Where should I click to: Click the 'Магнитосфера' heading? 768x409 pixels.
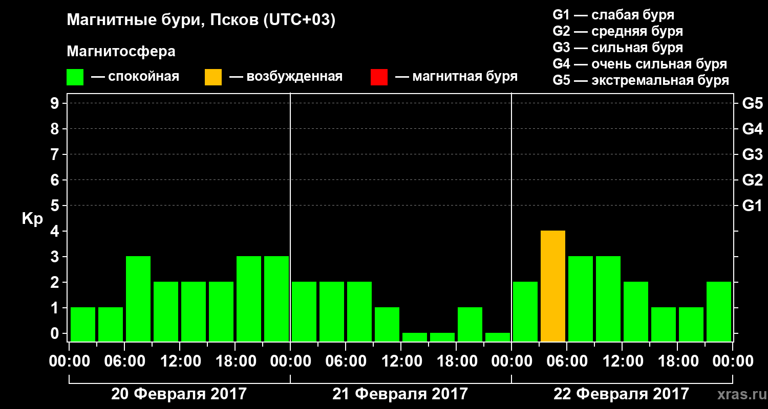[121, 52]
